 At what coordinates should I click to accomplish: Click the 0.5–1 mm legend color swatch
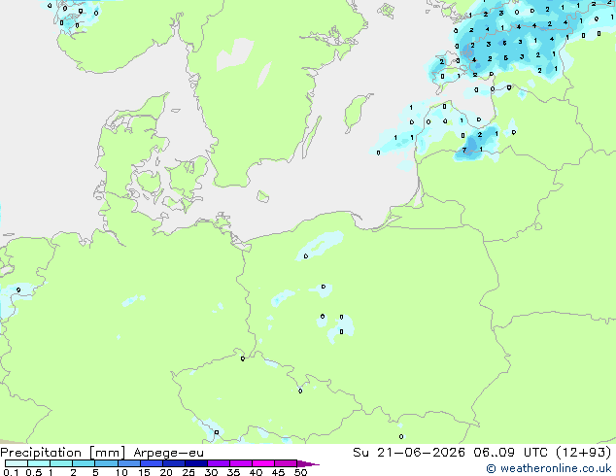point(39,463)
